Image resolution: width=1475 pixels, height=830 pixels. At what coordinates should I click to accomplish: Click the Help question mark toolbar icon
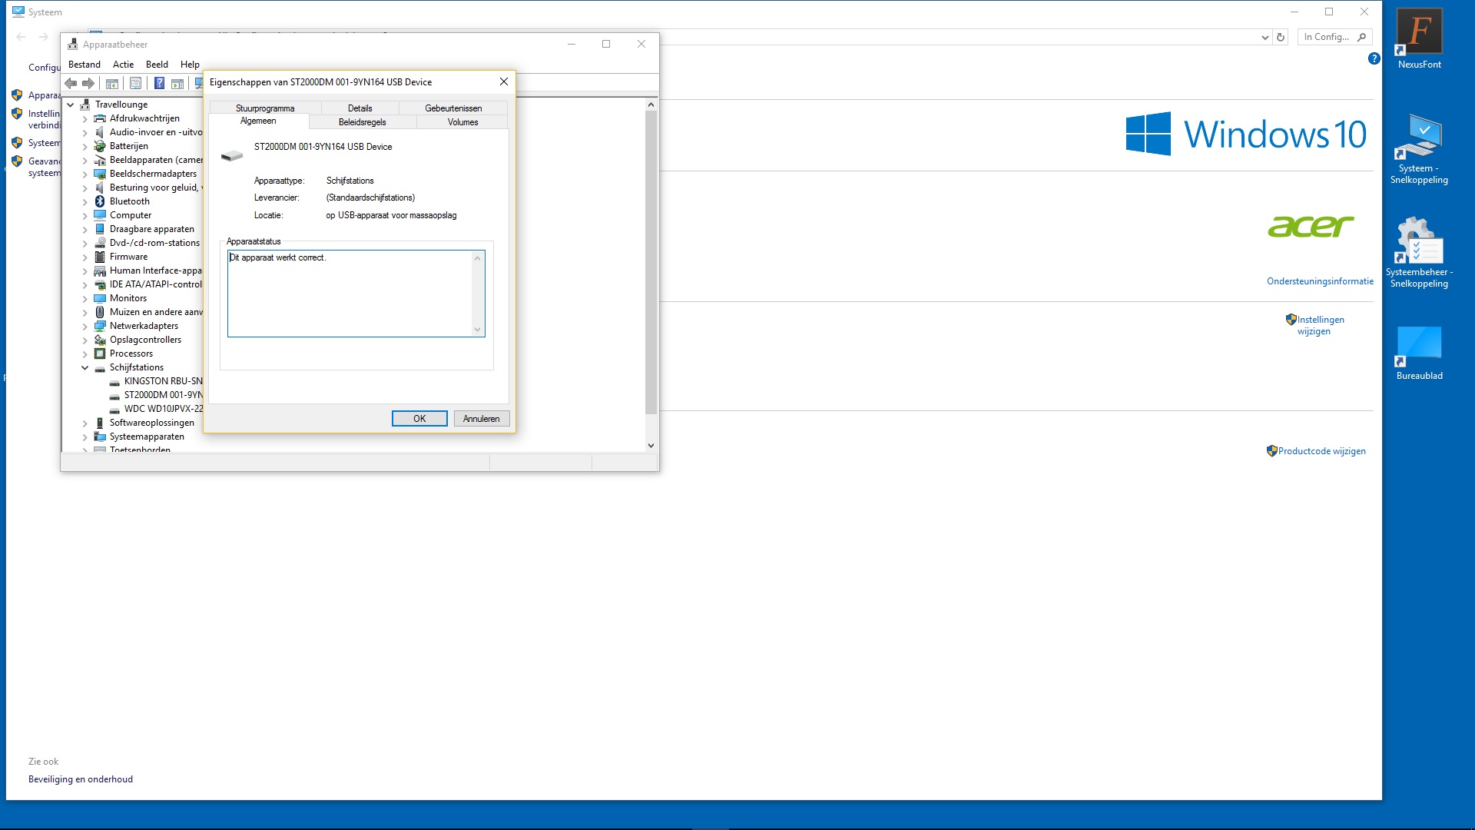tap(159, 83)
